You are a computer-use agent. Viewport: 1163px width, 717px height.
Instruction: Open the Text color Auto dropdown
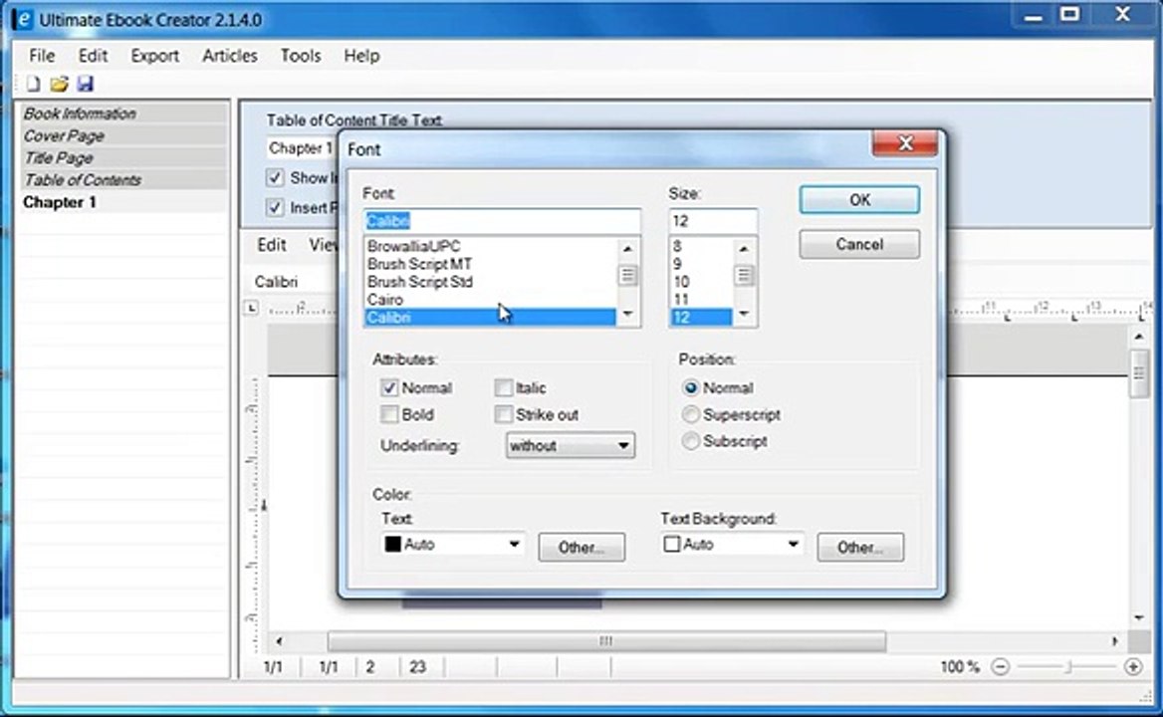(x=452, y=545)
